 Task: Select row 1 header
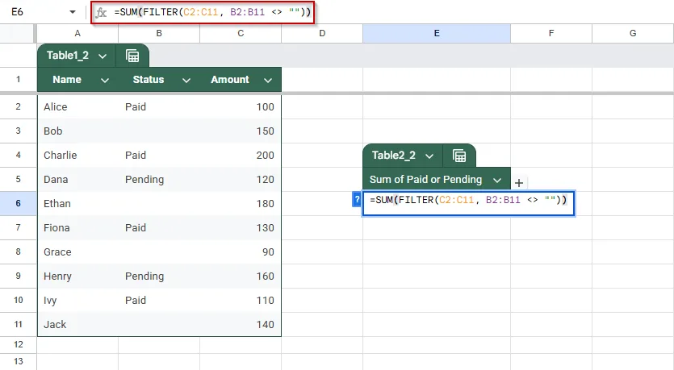tap(18, 80)
